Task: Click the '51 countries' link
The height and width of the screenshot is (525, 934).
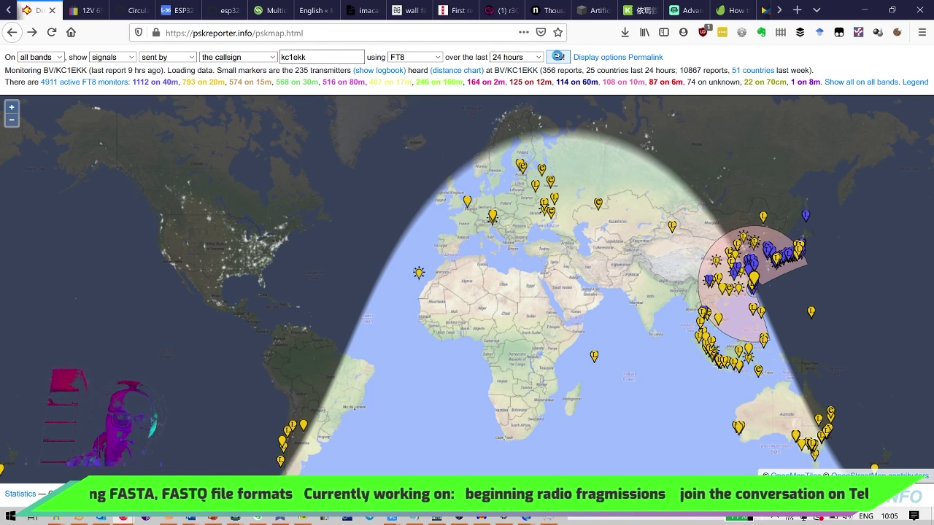Action: click(753, 70)
